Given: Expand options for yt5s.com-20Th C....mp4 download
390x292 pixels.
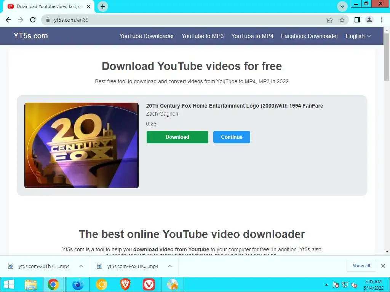Looking at the screenshot, I should click(81, 266).
